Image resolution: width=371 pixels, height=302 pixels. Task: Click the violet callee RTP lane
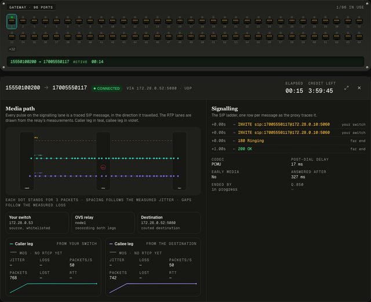click(104, 176)
